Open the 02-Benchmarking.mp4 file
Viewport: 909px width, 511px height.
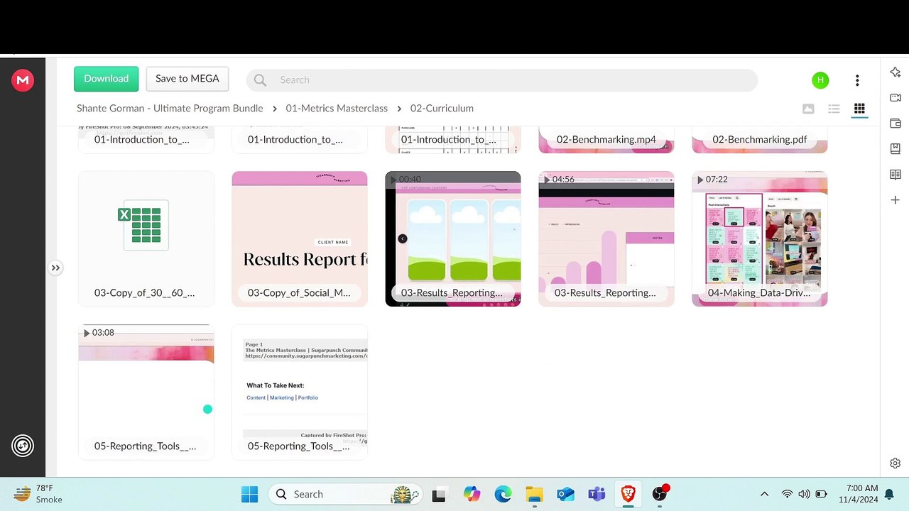pyautogui.click(x=606, y=140)
